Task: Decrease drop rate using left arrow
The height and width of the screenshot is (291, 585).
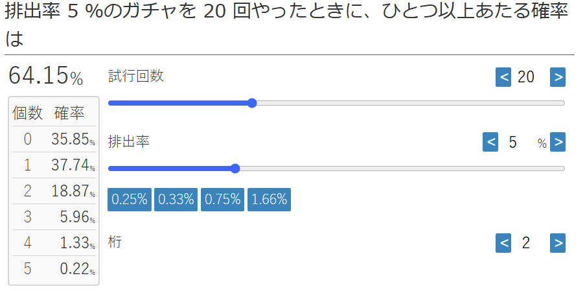Action: pos(490,142)
